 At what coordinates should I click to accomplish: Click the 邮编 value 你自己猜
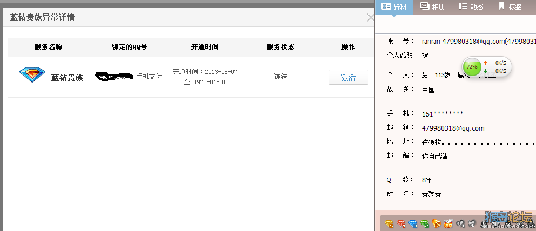point(435,157)
